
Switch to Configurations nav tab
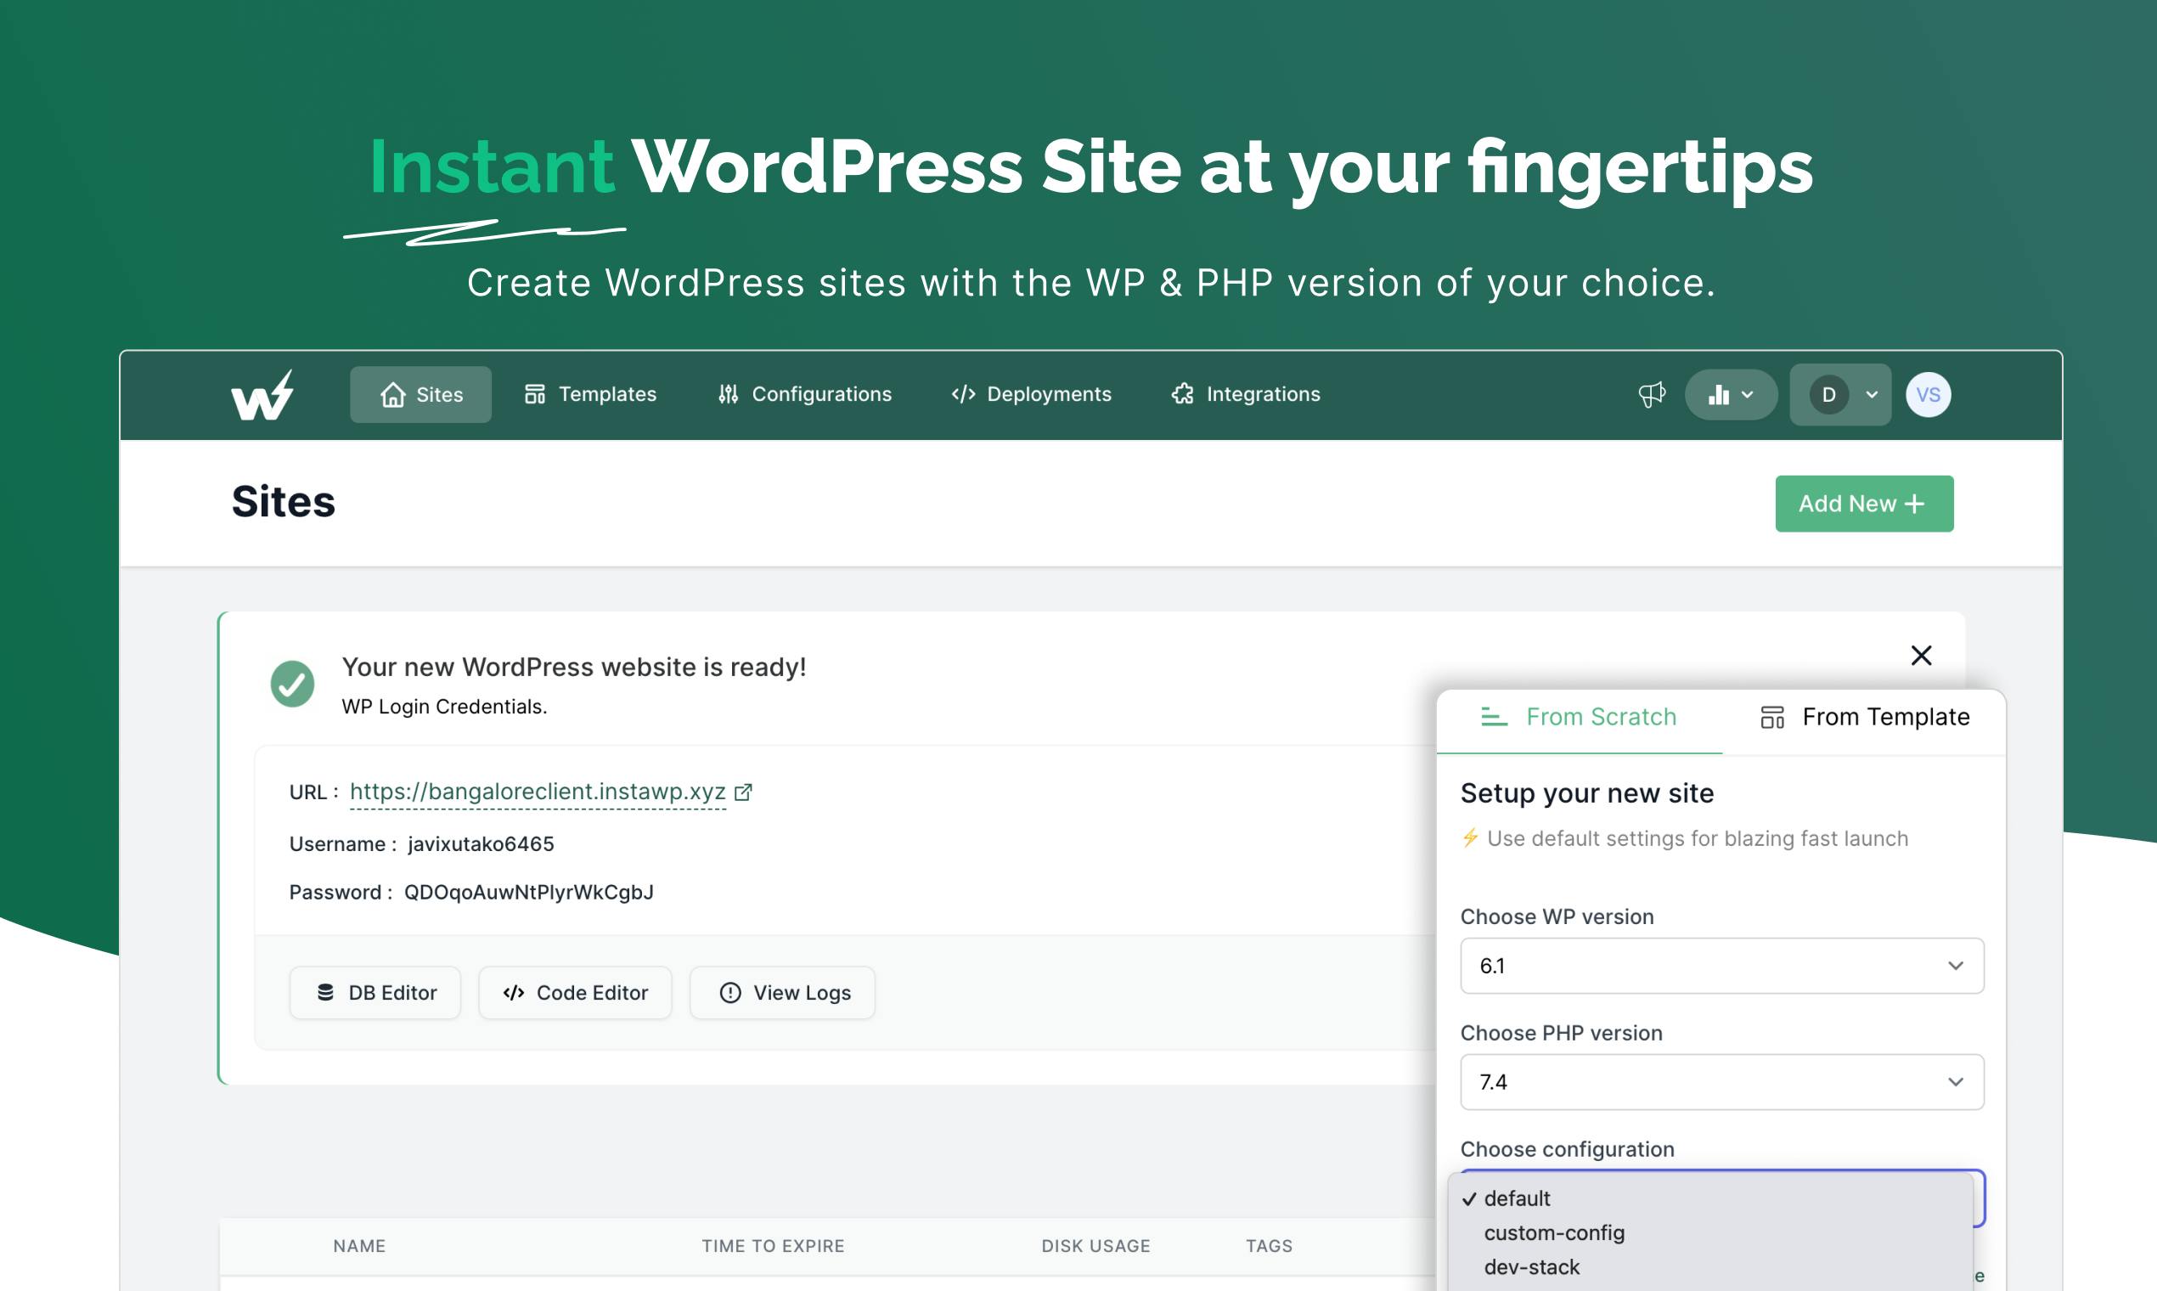(805, 395)
